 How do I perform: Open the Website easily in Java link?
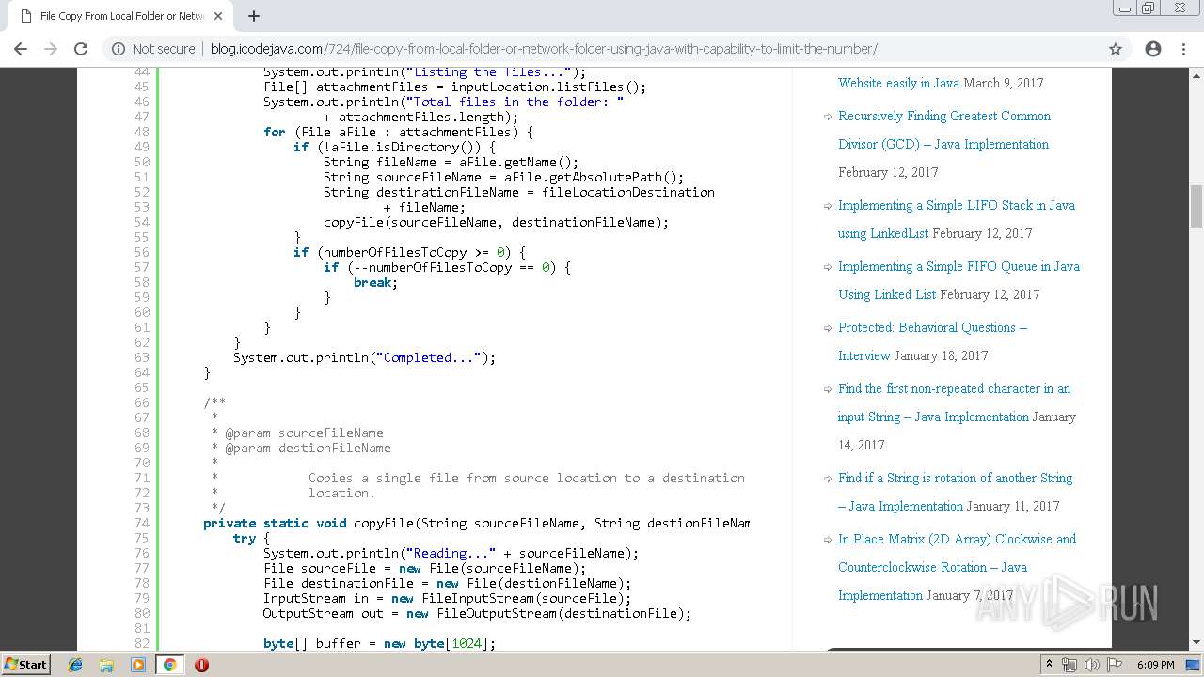(898, 83)
